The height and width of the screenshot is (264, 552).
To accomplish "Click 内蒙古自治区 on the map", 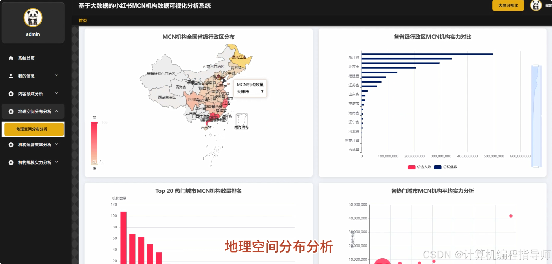I will click(214, 67).
